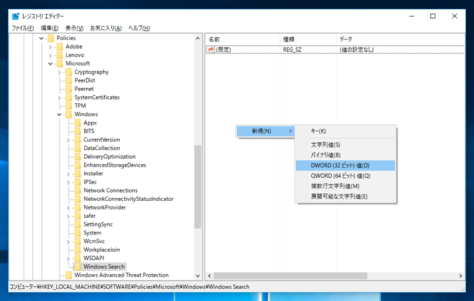Open the ファイル(F) menu
The image size is (474, 301).
pos(22,28)
